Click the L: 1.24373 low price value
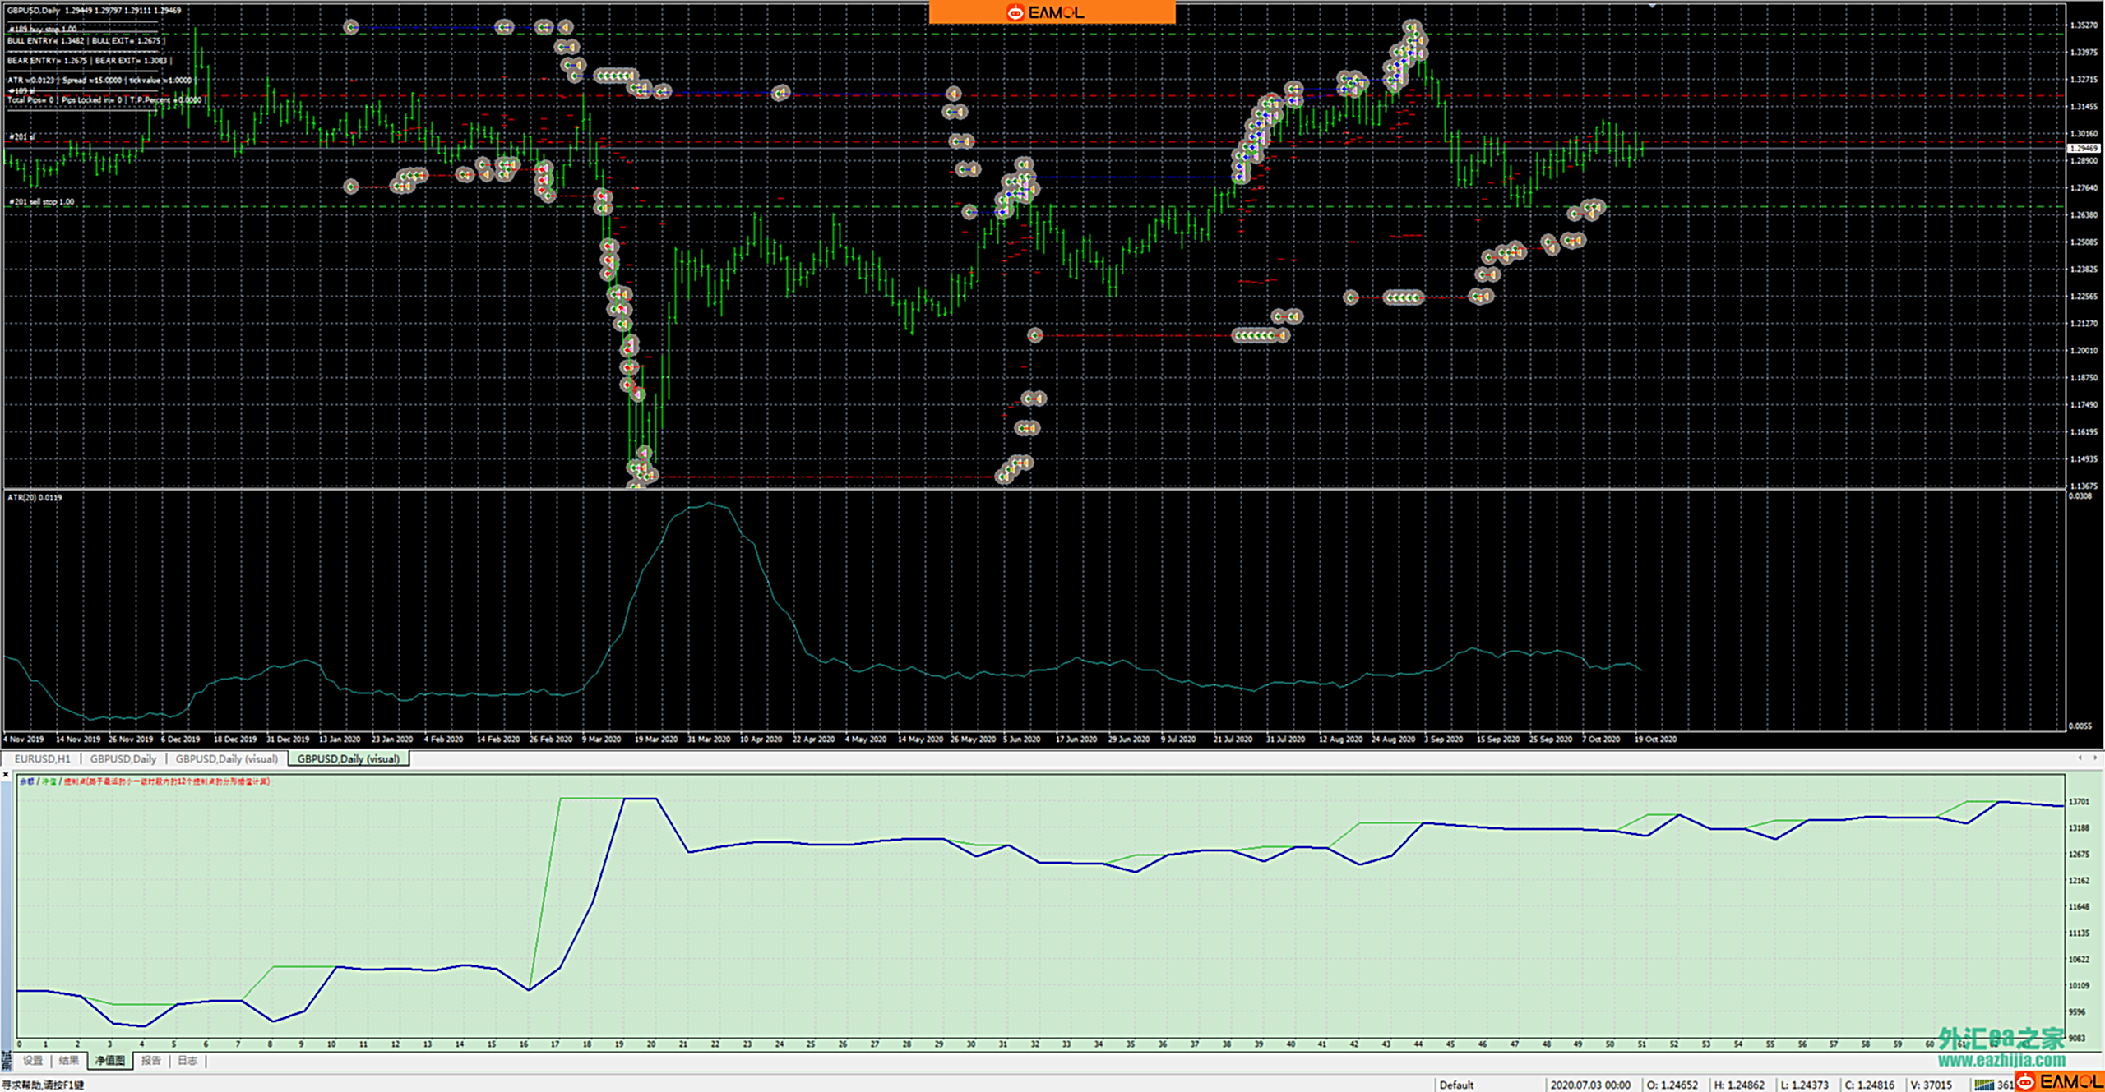2105x1092 pixels. [x=1804, y=1085]
